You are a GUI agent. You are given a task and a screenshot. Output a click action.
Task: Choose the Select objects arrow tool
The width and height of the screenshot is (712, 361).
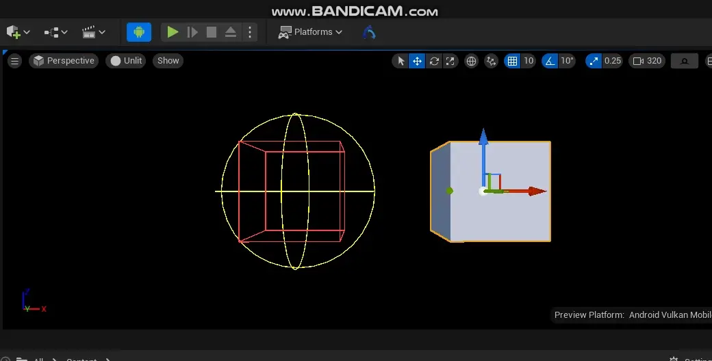401,61
